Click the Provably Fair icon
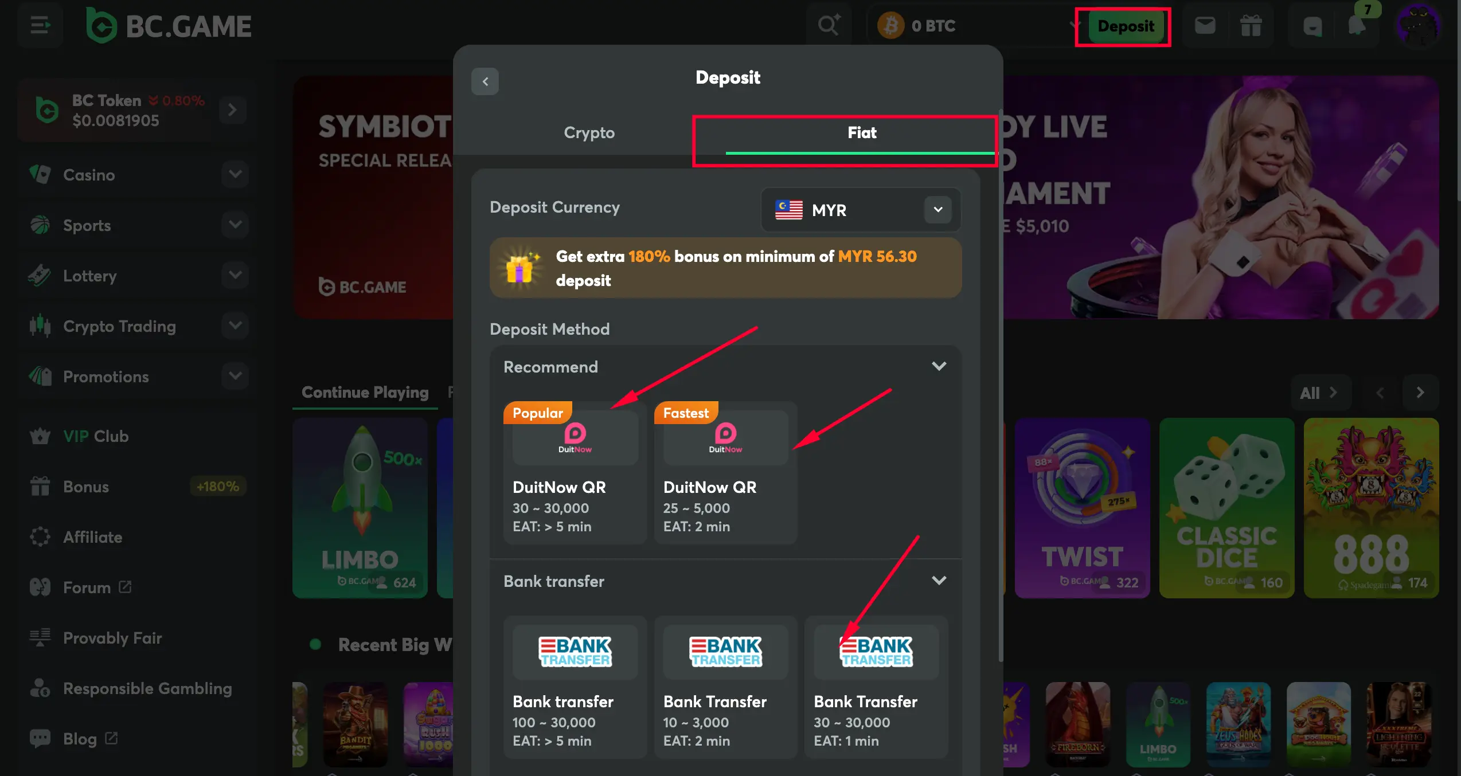1461x776 pixels. pos(40,637)
